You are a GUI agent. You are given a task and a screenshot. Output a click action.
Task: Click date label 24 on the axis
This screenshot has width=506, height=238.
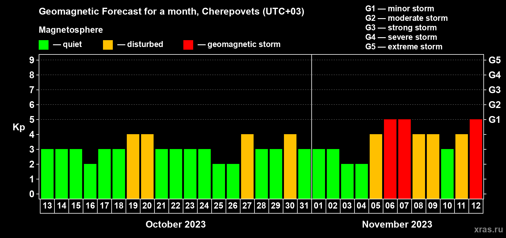(x=204, y=206)
